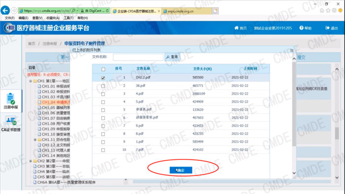Select CH1.01 tree item

point(54,86)
